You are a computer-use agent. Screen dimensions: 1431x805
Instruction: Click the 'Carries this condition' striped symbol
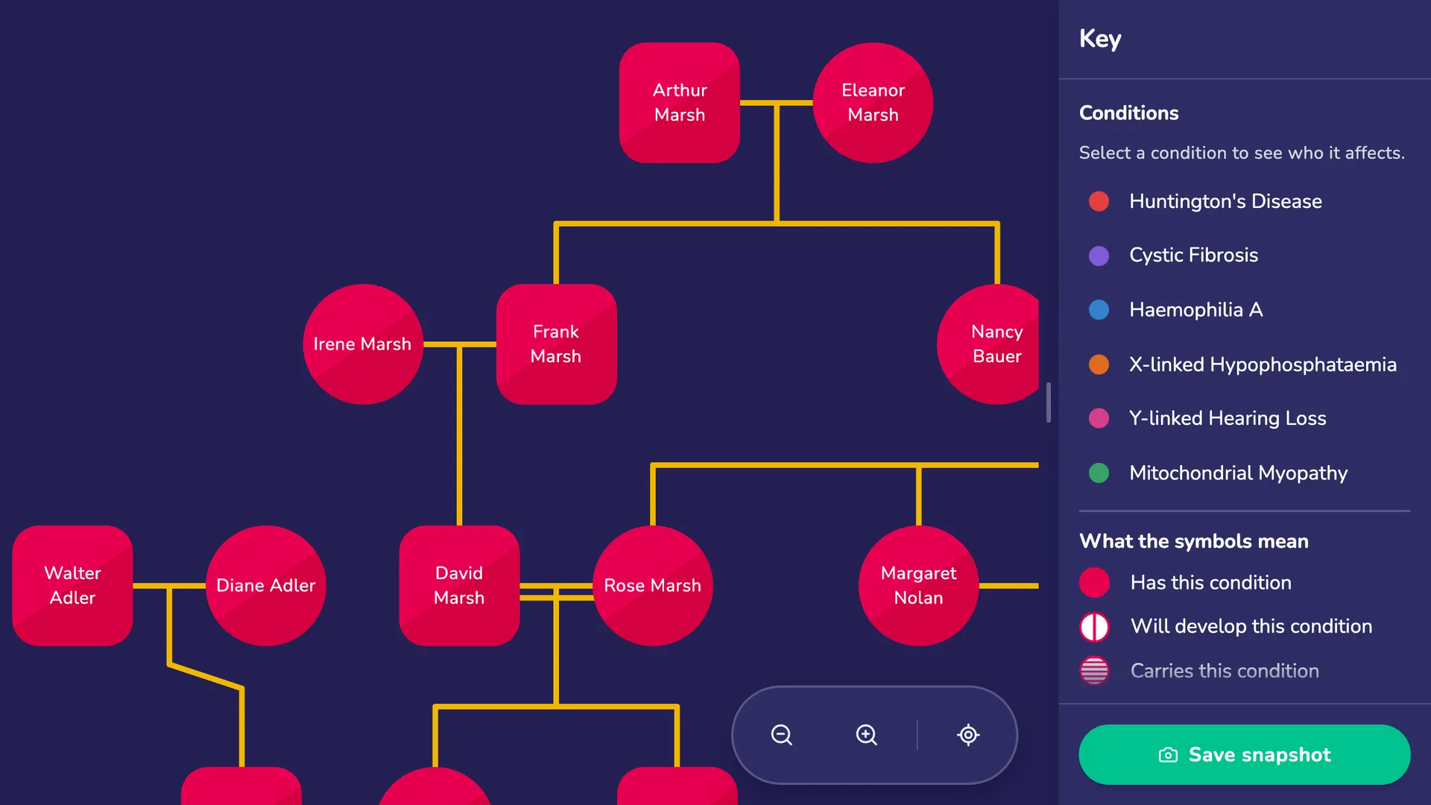(x=1094, y=671)
